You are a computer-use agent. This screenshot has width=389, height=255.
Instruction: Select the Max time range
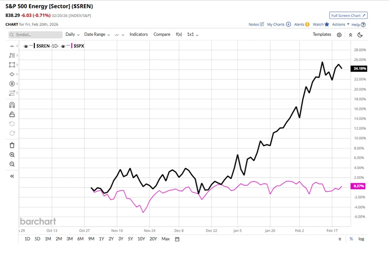click(x=166, y=239)
